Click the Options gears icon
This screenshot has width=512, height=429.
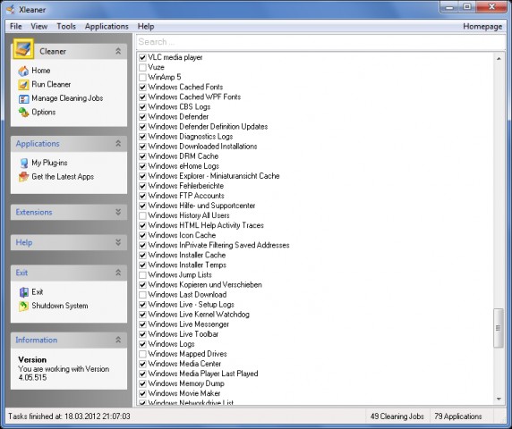[23, 112]
